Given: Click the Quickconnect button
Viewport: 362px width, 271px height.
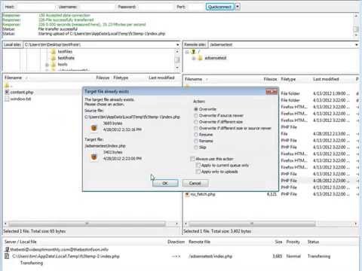Looking at the screenshot, I should [220, 7].
